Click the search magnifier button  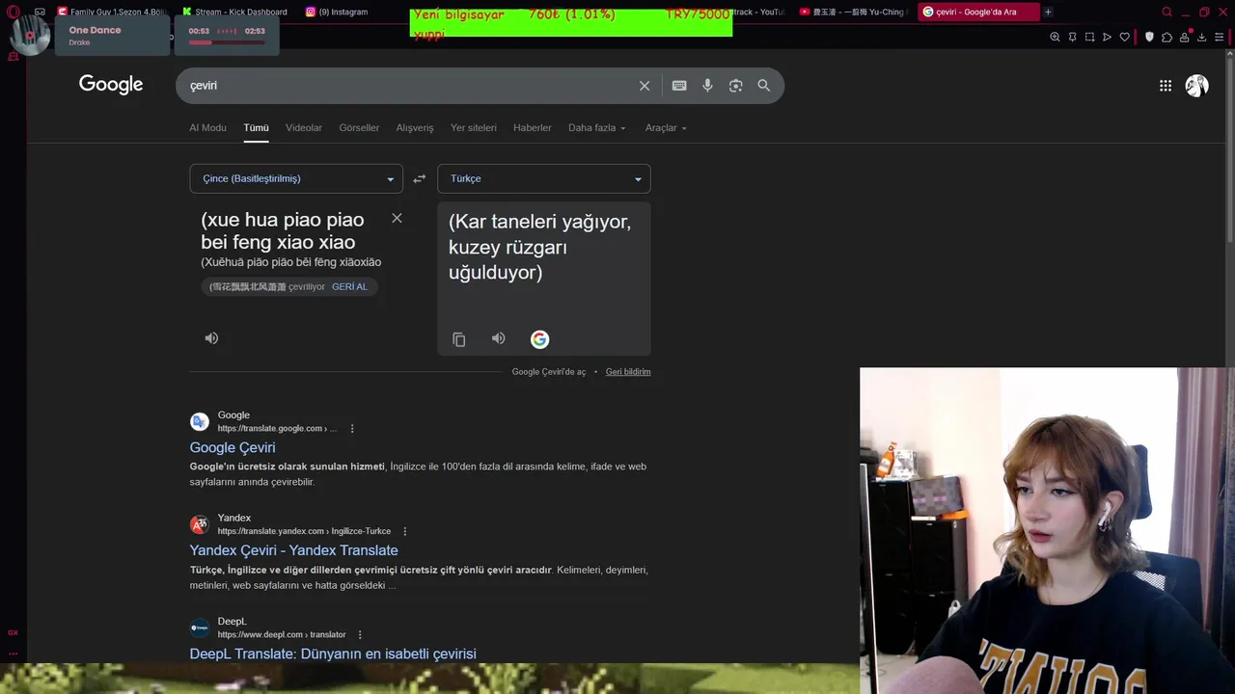tap(764, 86)
